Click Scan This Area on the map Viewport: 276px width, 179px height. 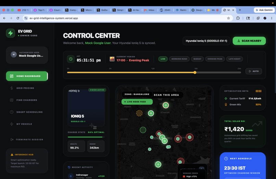click(166, 95)
